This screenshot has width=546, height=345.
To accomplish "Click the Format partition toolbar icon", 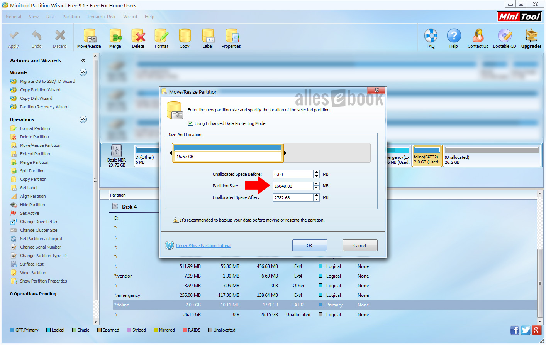I will 161,39.
